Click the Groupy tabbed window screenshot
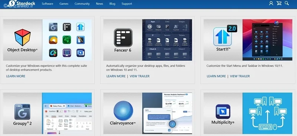Screen dimensions: 297x136 pyautogui.click(x=67, y=113)
